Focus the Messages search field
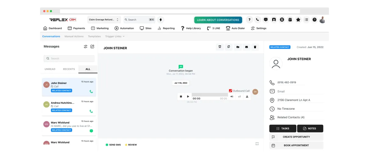Screen dimensions: 369x158 tap(69, 58)
